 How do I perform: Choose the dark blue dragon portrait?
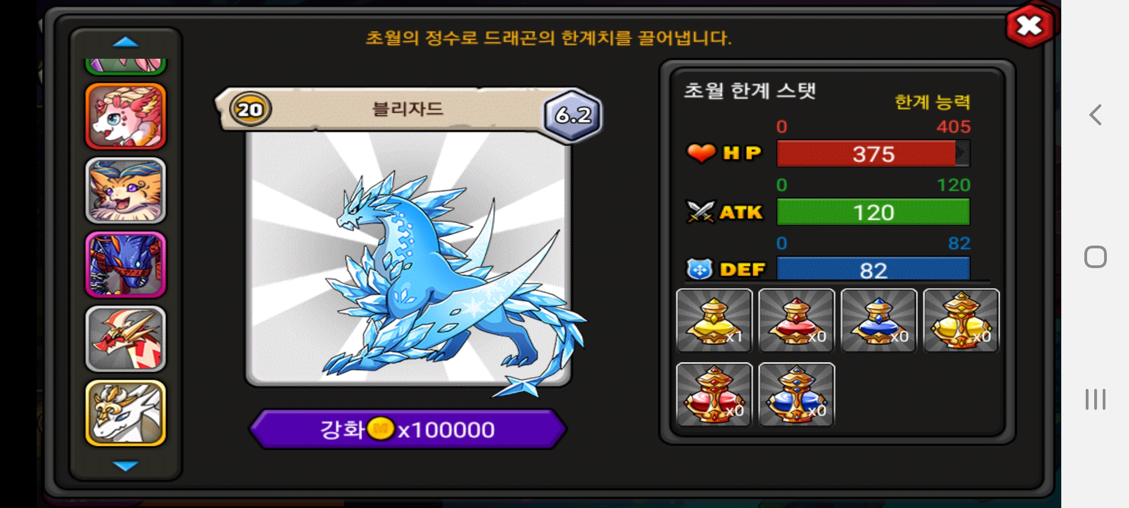pos(126,265)
